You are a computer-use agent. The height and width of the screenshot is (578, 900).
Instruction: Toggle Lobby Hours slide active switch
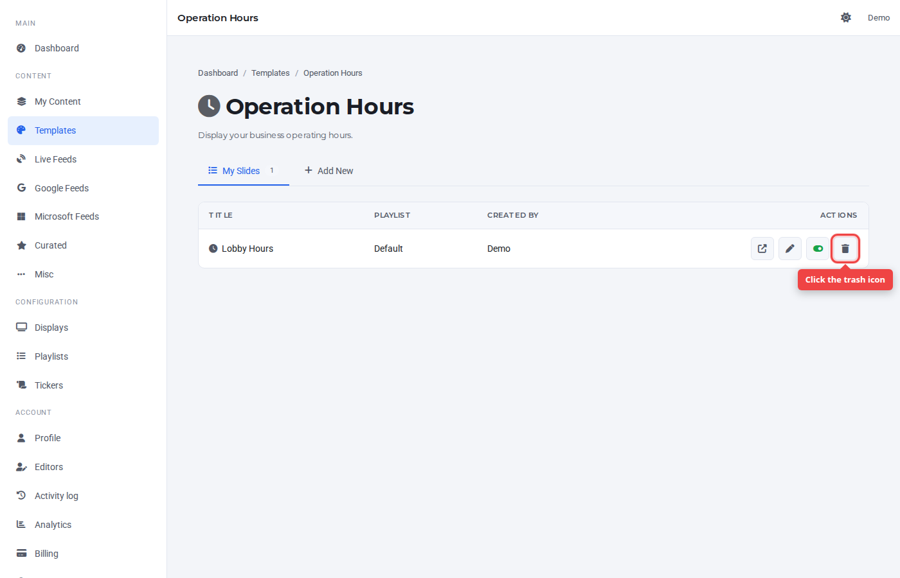click(x=818, y=249)
